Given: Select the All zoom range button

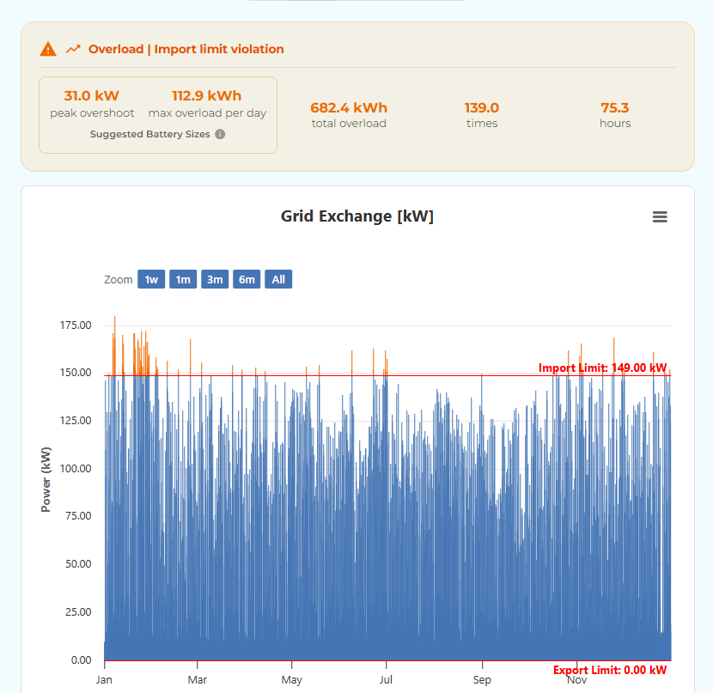Looking at the screenshot, I should point(278,279).
